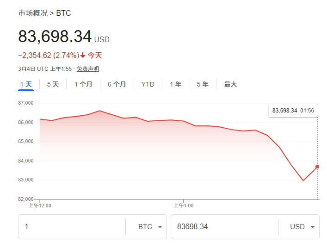Select the YTD range tab

pos(148,84)
